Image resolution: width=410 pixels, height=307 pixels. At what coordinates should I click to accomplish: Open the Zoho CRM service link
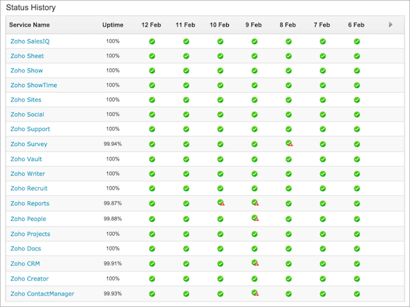pos(25,263)
